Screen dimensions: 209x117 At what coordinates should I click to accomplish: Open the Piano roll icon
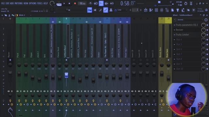pos(151,10)
